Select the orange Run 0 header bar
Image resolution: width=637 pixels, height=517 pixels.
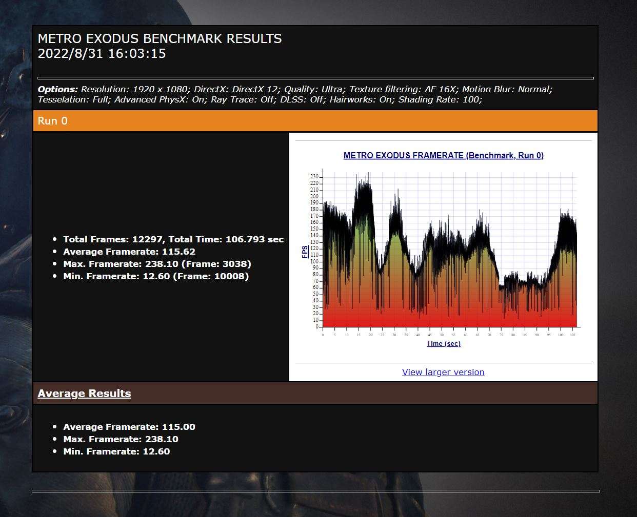click(315, 121)
